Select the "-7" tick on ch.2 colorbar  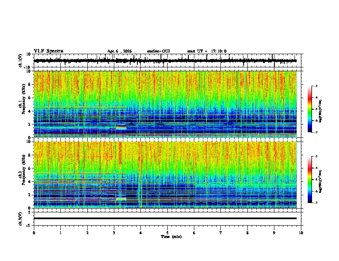[315, 203]
